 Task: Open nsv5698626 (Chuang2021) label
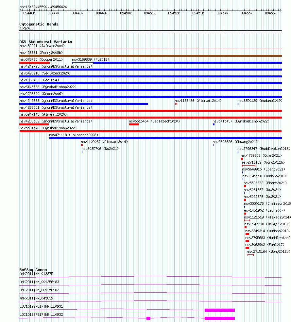(x=235, y=142)
